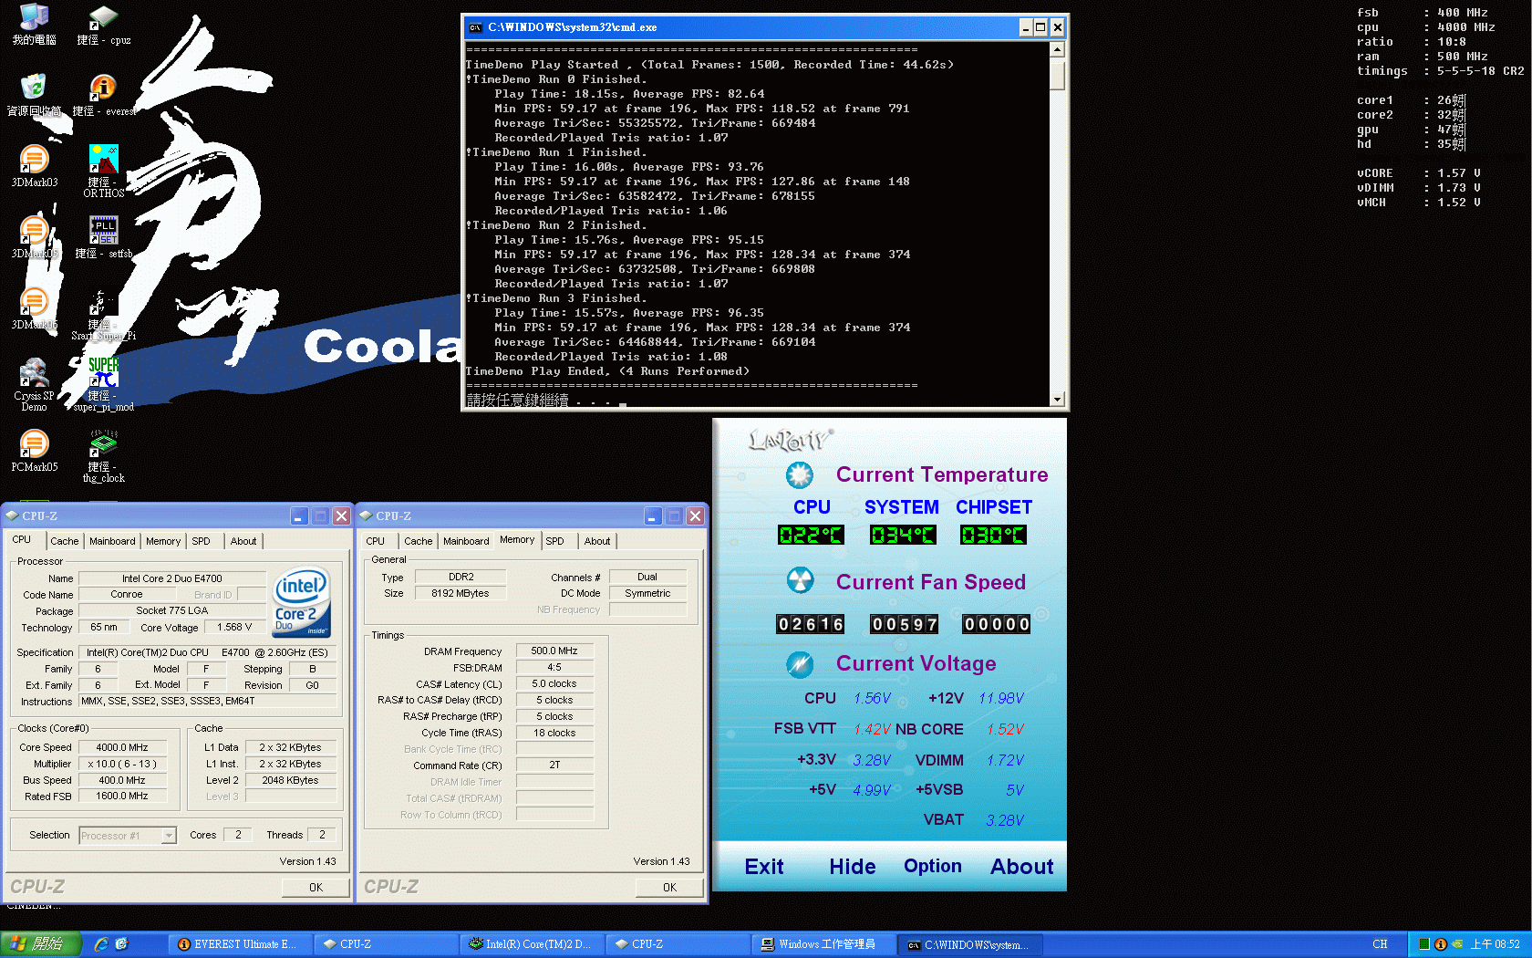Click OK in the right CPU-Z window
Screen dimensions: 1532x958
click(669, 887)
